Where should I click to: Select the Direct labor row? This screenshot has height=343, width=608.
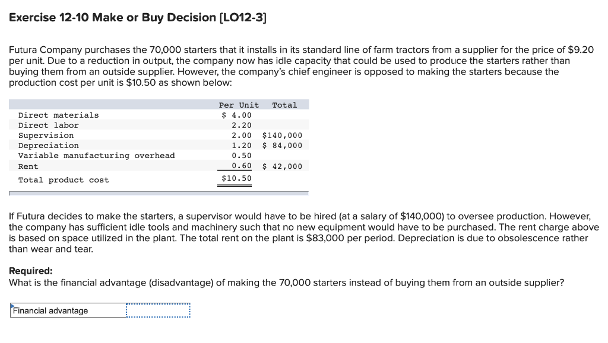pyautogui.click(x=50, y=125)
